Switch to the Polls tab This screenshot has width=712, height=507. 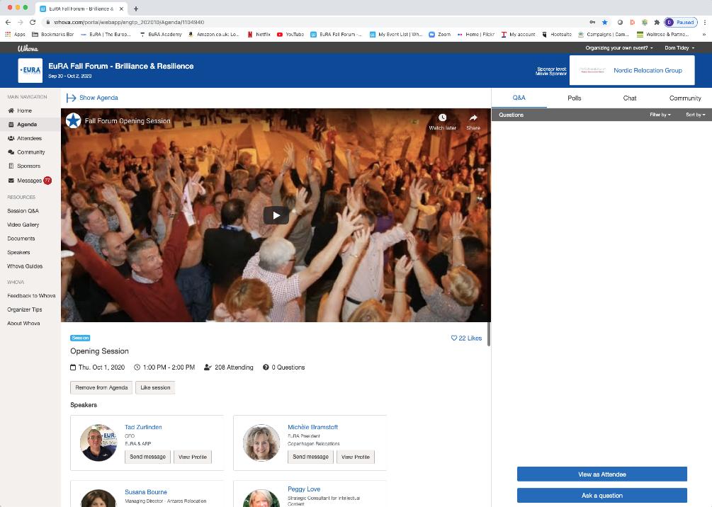tap(575, 98)
